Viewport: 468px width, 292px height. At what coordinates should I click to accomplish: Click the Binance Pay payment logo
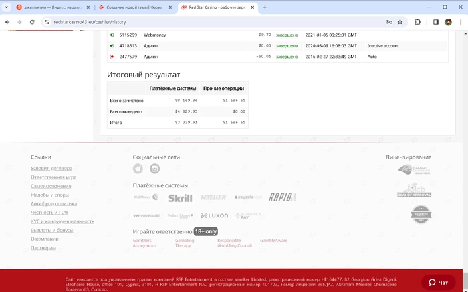tap(248, 215)
